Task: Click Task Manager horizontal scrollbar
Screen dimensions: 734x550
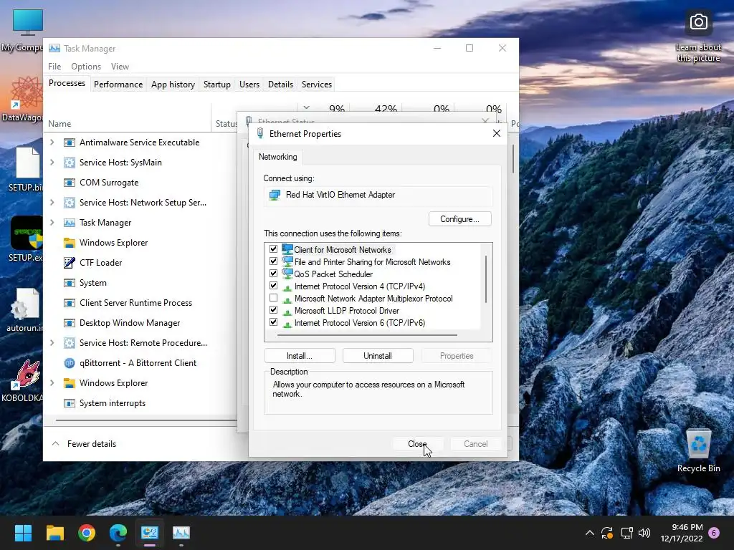Action: (146, 420)
